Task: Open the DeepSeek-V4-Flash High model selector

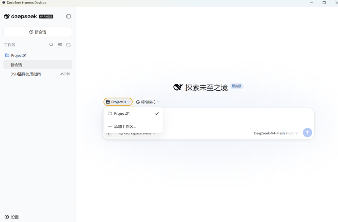Action: 276,133
